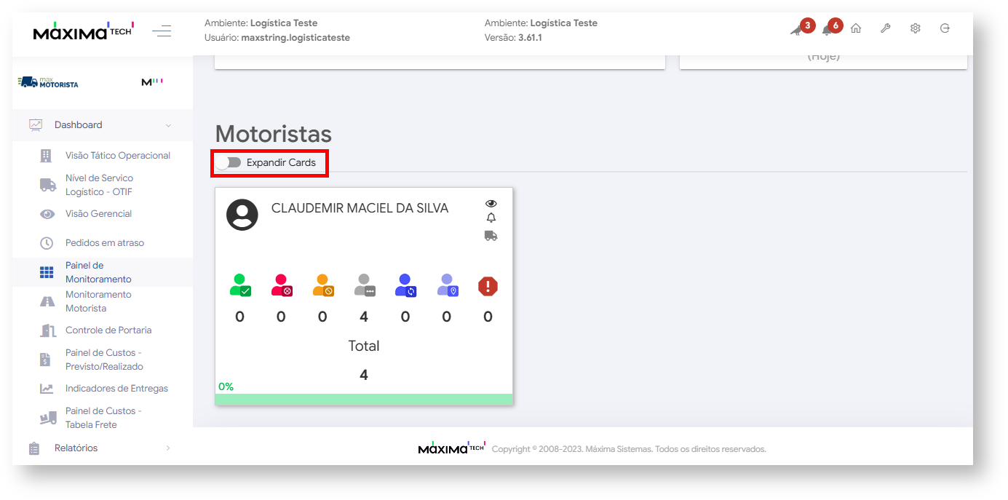
Task: Click driver avatar on Claudemir's card
Action: [242, 215]
